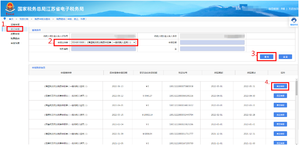
Task: Click the tax bureau emblem logo
Action: pyautogui.click(x=10, y=8)
